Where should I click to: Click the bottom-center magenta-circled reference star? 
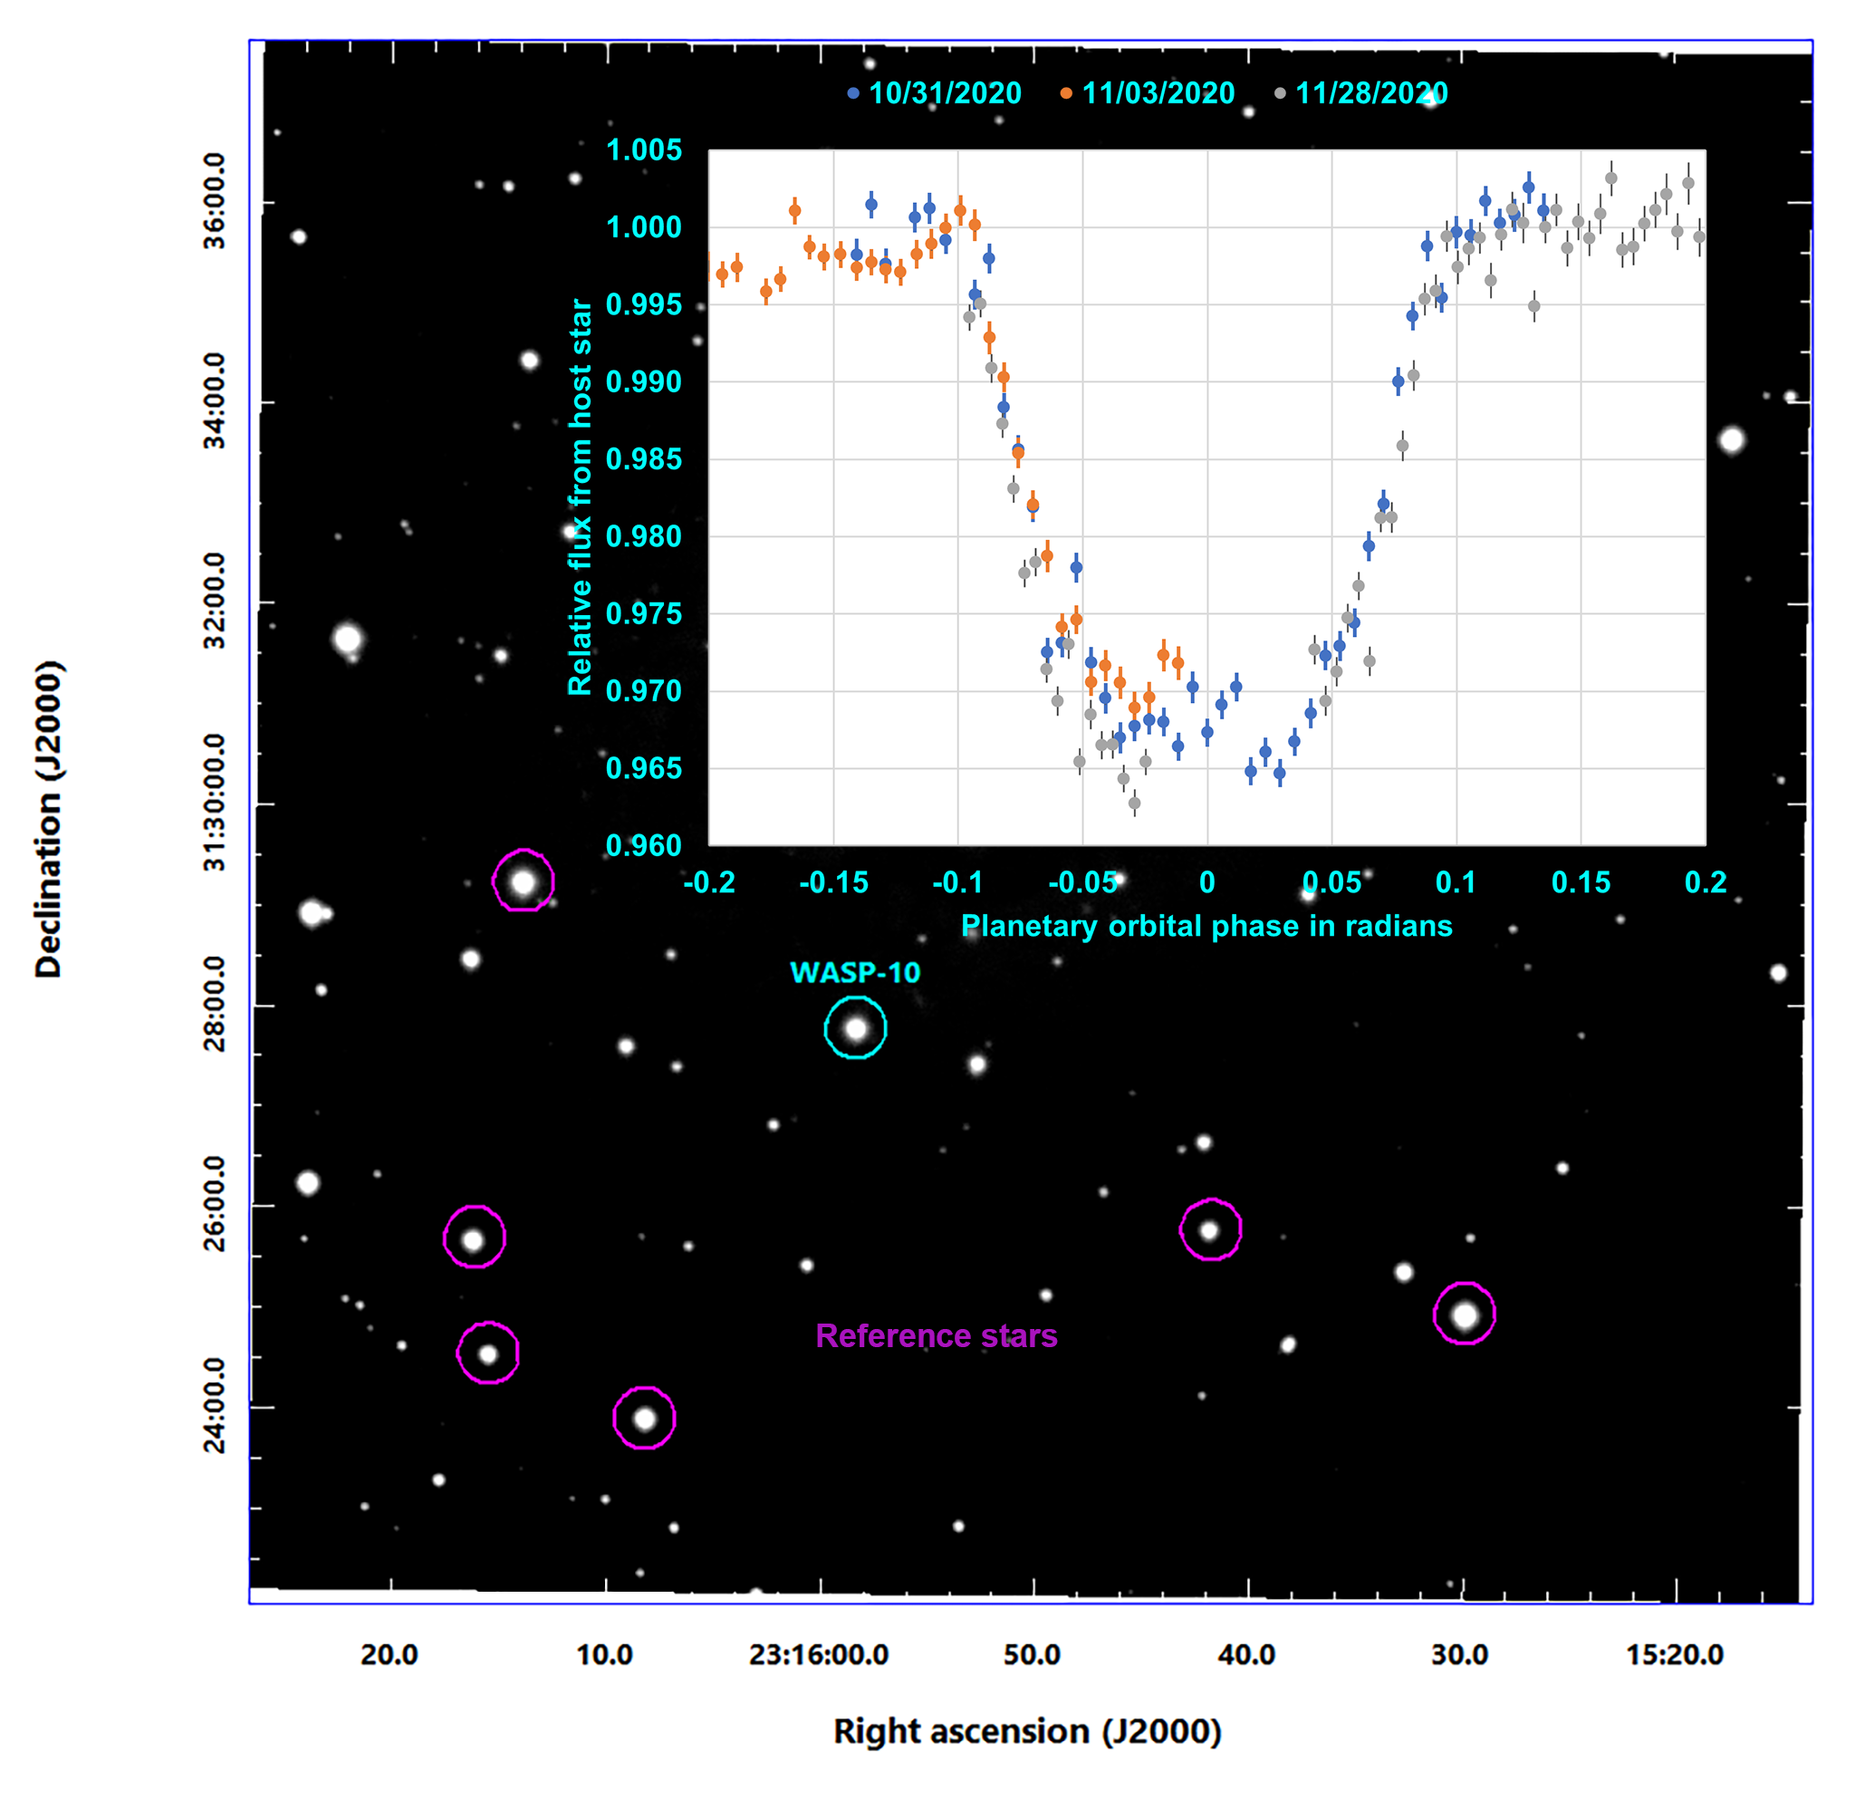pyautogui.click(x=645, y=1419)
